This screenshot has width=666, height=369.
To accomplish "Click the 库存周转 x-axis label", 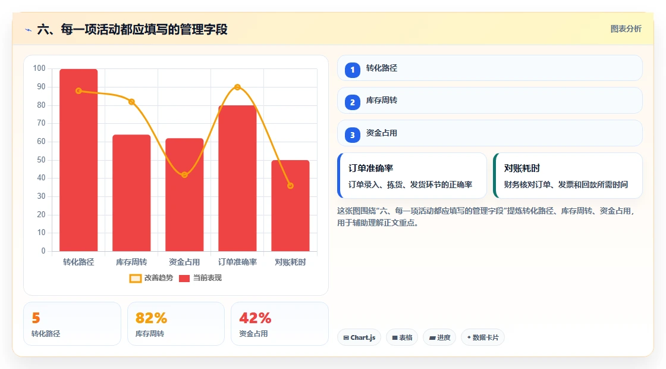I will point(131,262).
